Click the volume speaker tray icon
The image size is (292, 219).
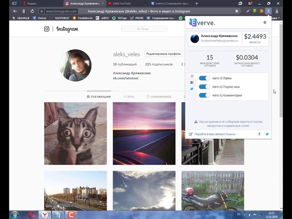pos(250,215)
